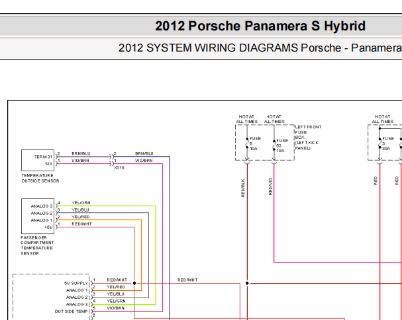Click "VIO/BRN" label right of connector XD10
The width and height of the screenshot is (402, 320).
tap(144, 161)
